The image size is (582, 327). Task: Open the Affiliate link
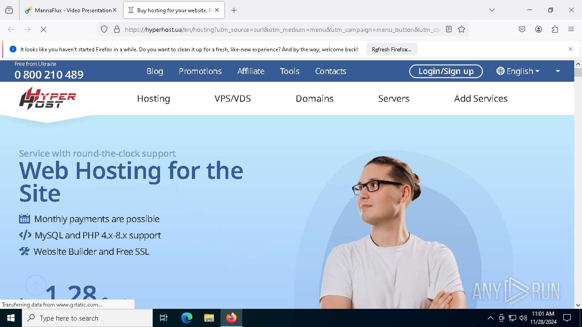251,71
